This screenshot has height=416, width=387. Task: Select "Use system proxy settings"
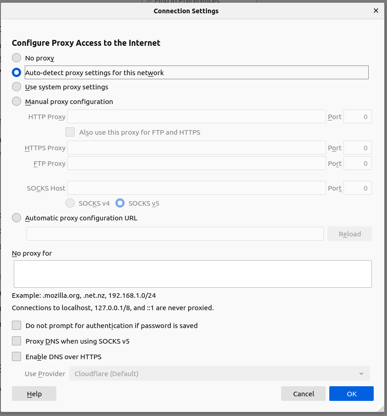point(16,87)
